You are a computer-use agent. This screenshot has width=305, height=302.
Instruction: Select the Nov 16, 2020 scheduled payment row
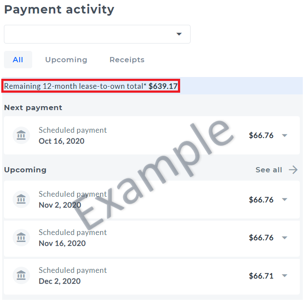152,238
